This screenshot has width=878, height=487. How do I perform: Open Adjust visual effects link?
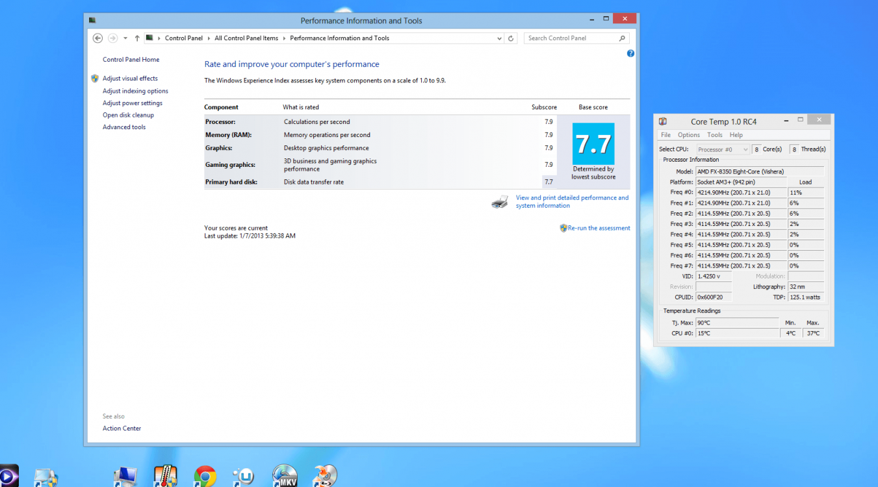(x=130, y=79)
